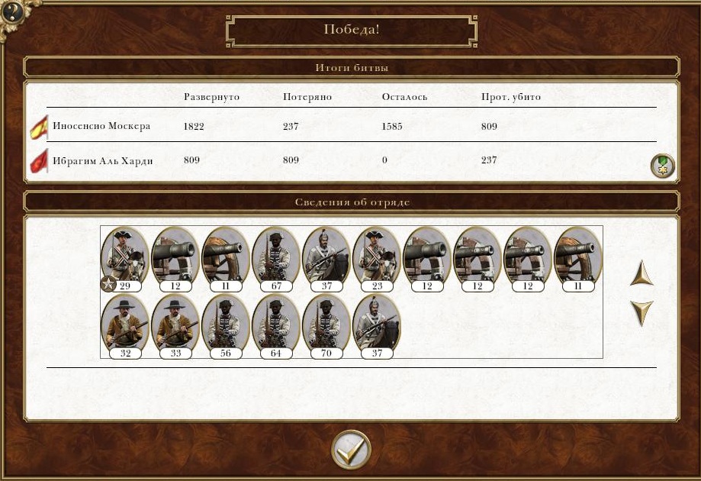The width and height of the screenshot is (701, 481).
Task: Click the remaining value 0 for Аль Харди
Action: click(x=384, y=160)
